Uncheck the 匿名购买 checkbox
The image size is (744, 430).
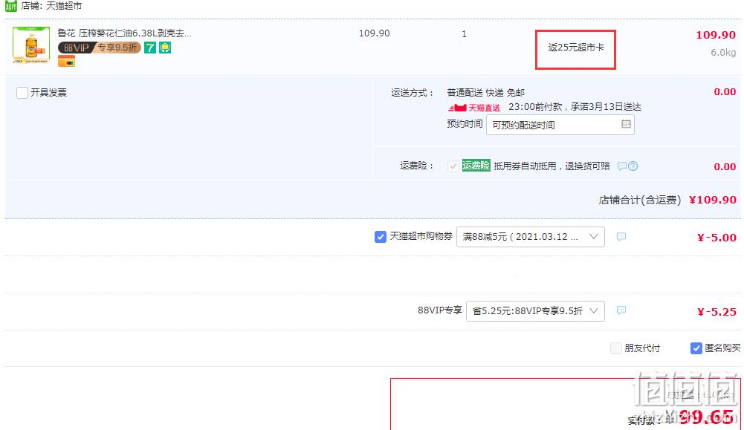pyautogui.click(x=696, y=348)
